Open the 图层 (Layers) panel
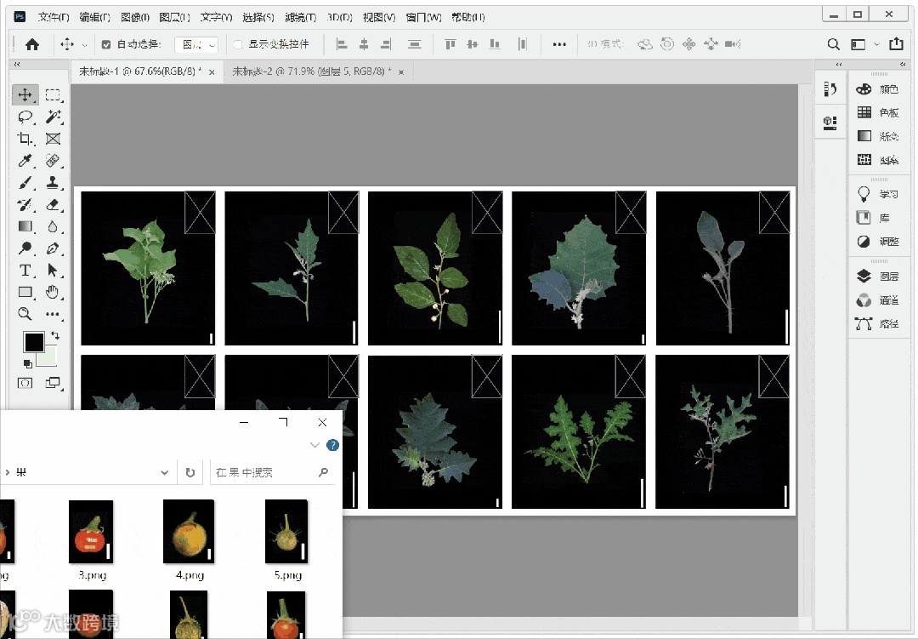Image resolution: width=918 pixels, height=639 pixels. point(876,277)
